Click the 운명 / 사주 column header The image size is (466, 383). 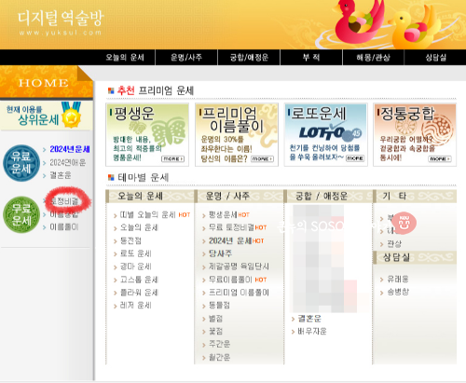point(239,196)
